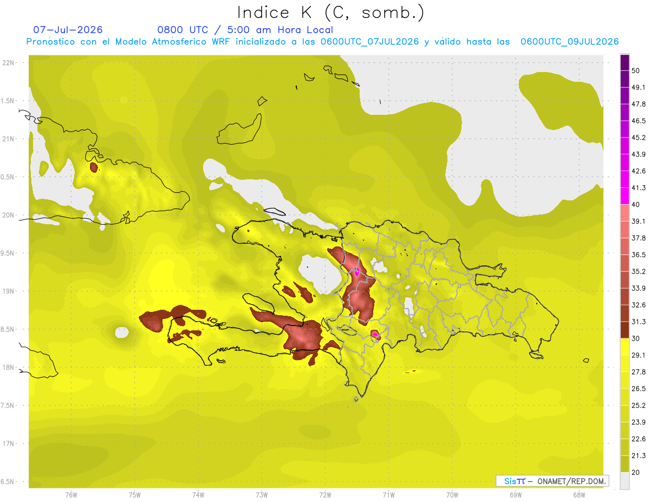
Task: Click legend value "45.2"
Action: 639,138
